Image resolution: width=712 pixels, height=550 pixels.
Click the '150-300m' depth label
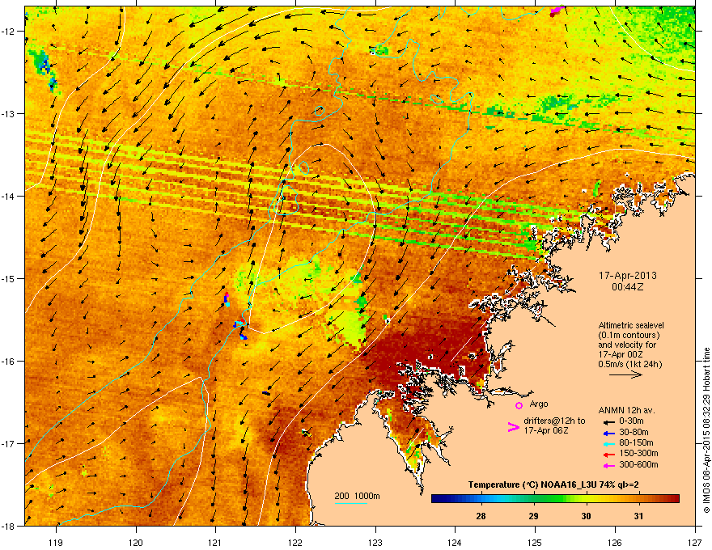tap(638, 453)
